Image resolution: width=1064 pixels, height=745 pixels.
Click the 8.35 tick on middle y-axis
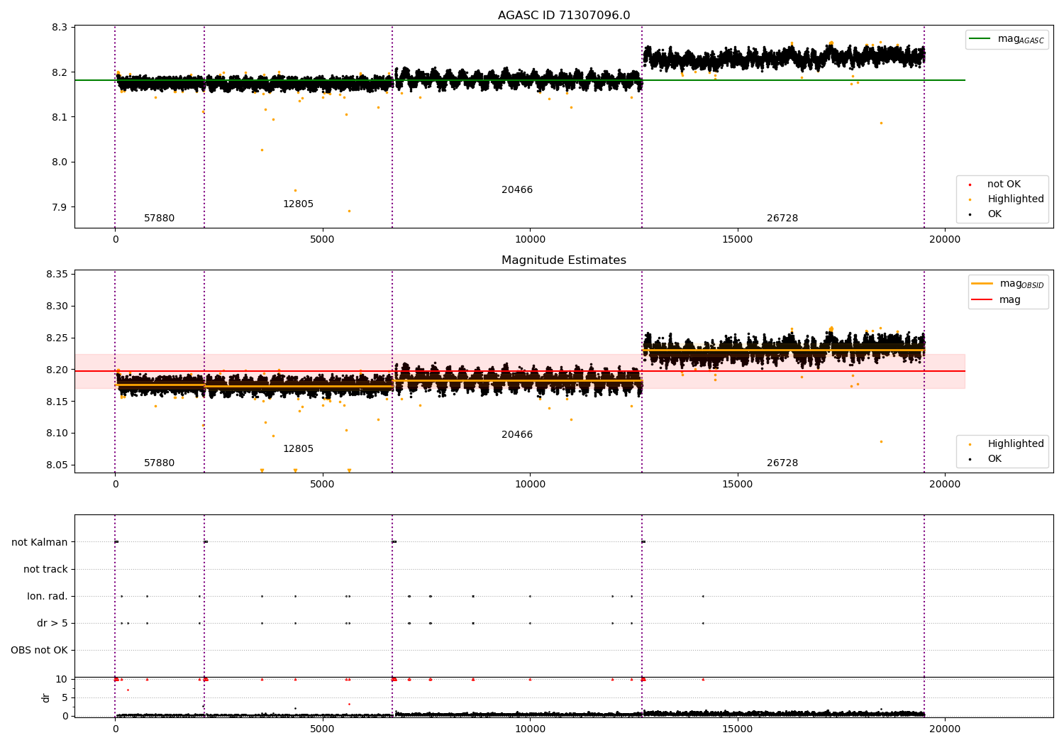[x=57, y=275]
